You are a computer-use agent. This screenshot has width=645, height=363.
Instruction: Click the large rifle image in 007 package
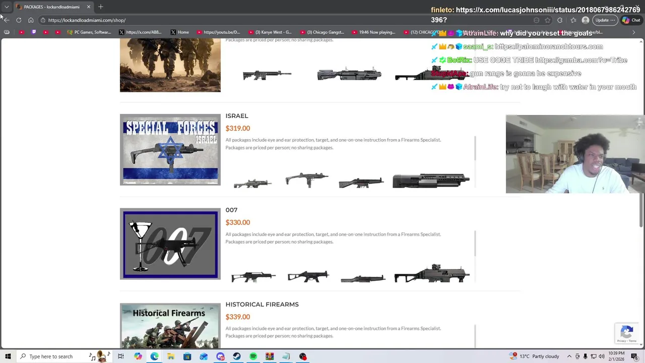(x=432, y=273)
